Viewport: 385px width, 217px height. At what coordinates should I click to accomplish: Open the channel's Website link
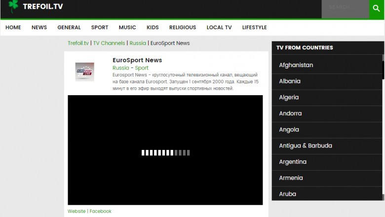click(77, 211)
